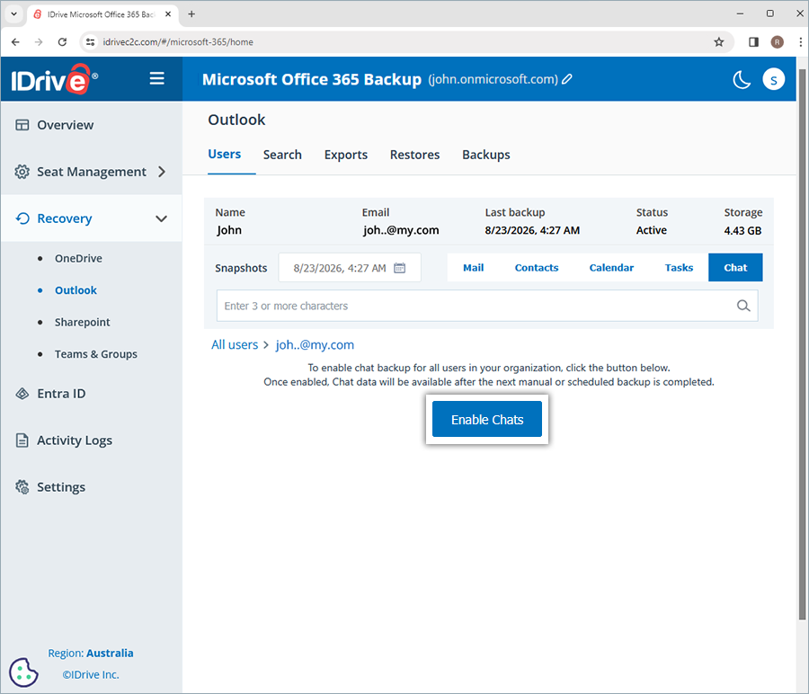Click the Australia region link
The width and height of the screenshot is (809, 694).
coord(110,654)
